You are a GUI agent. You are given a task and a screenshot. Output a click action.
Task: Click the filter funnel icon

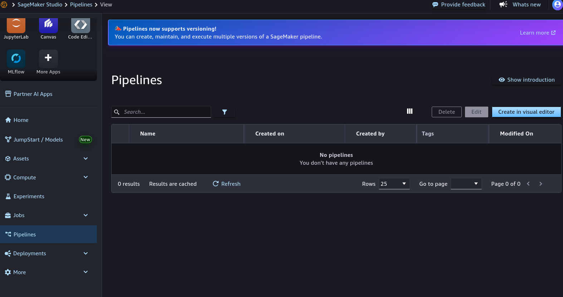(x=225, y=112)
